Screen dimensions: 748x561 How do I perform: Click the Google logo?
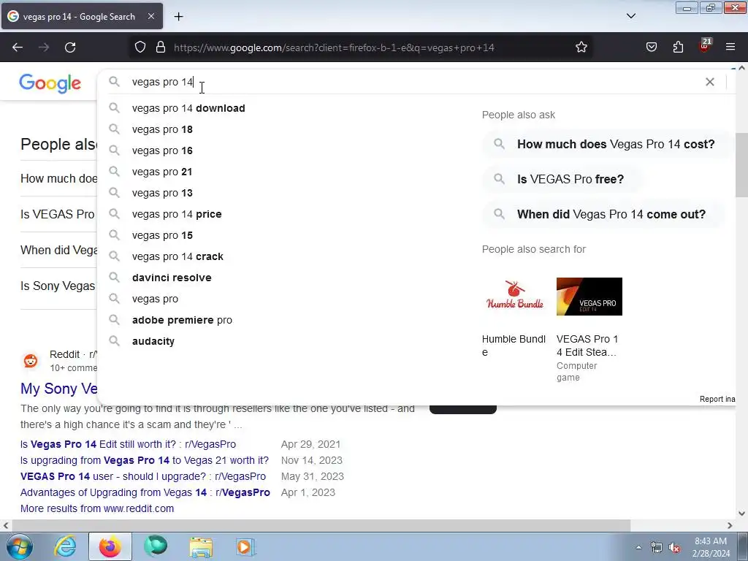(50, 83)
